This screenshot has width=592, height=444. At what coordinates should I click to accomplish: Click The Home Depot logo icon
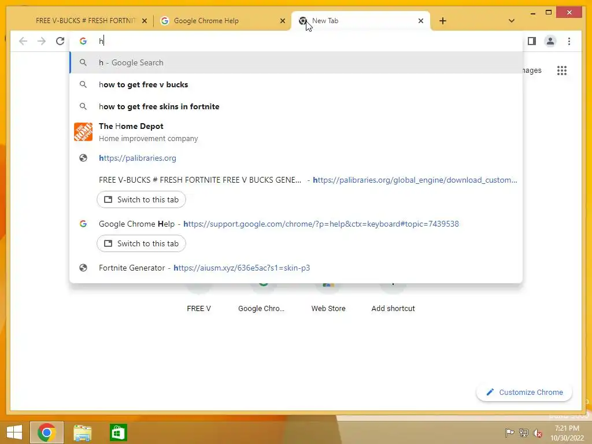83,132
